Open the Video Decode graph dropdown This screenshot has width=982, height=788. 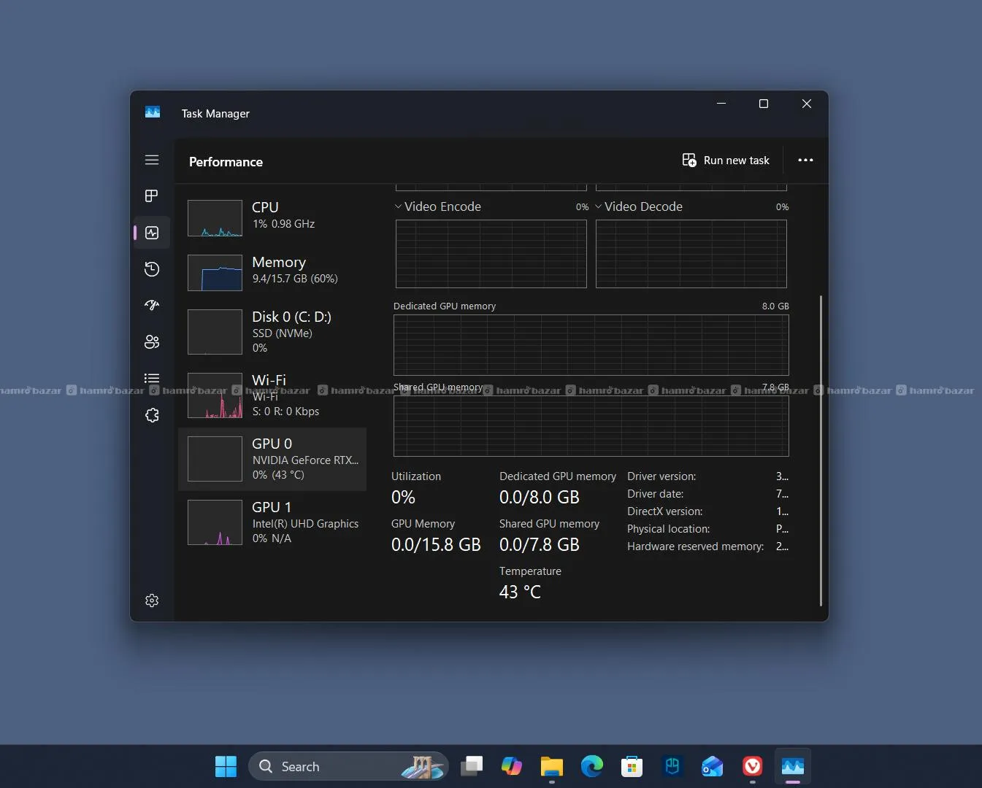[x=599, y=206]
